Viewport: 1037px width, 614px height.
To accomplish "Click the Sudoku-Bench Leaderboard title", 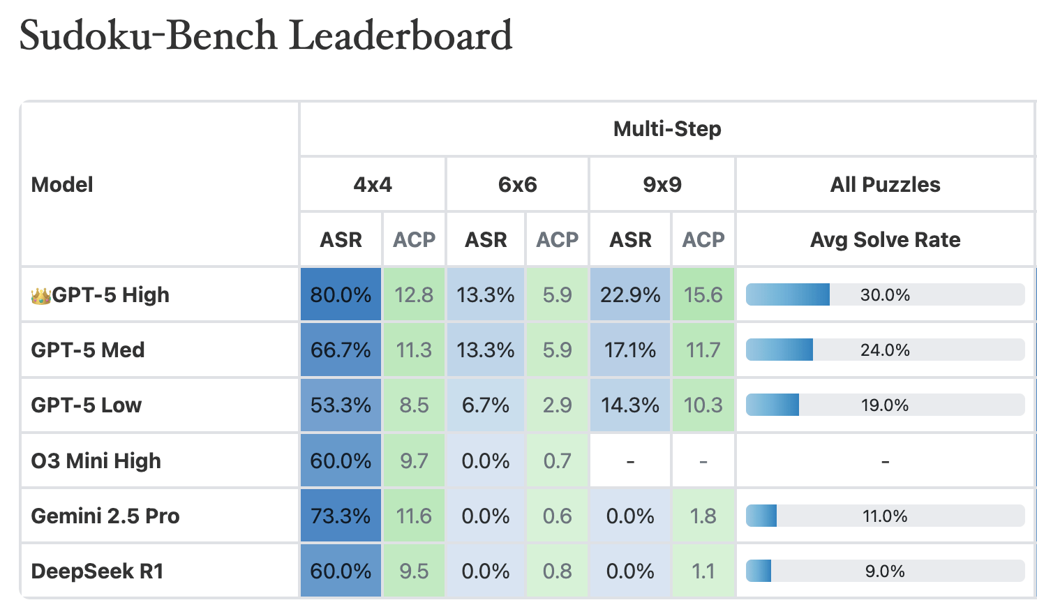I will point(266,36).
